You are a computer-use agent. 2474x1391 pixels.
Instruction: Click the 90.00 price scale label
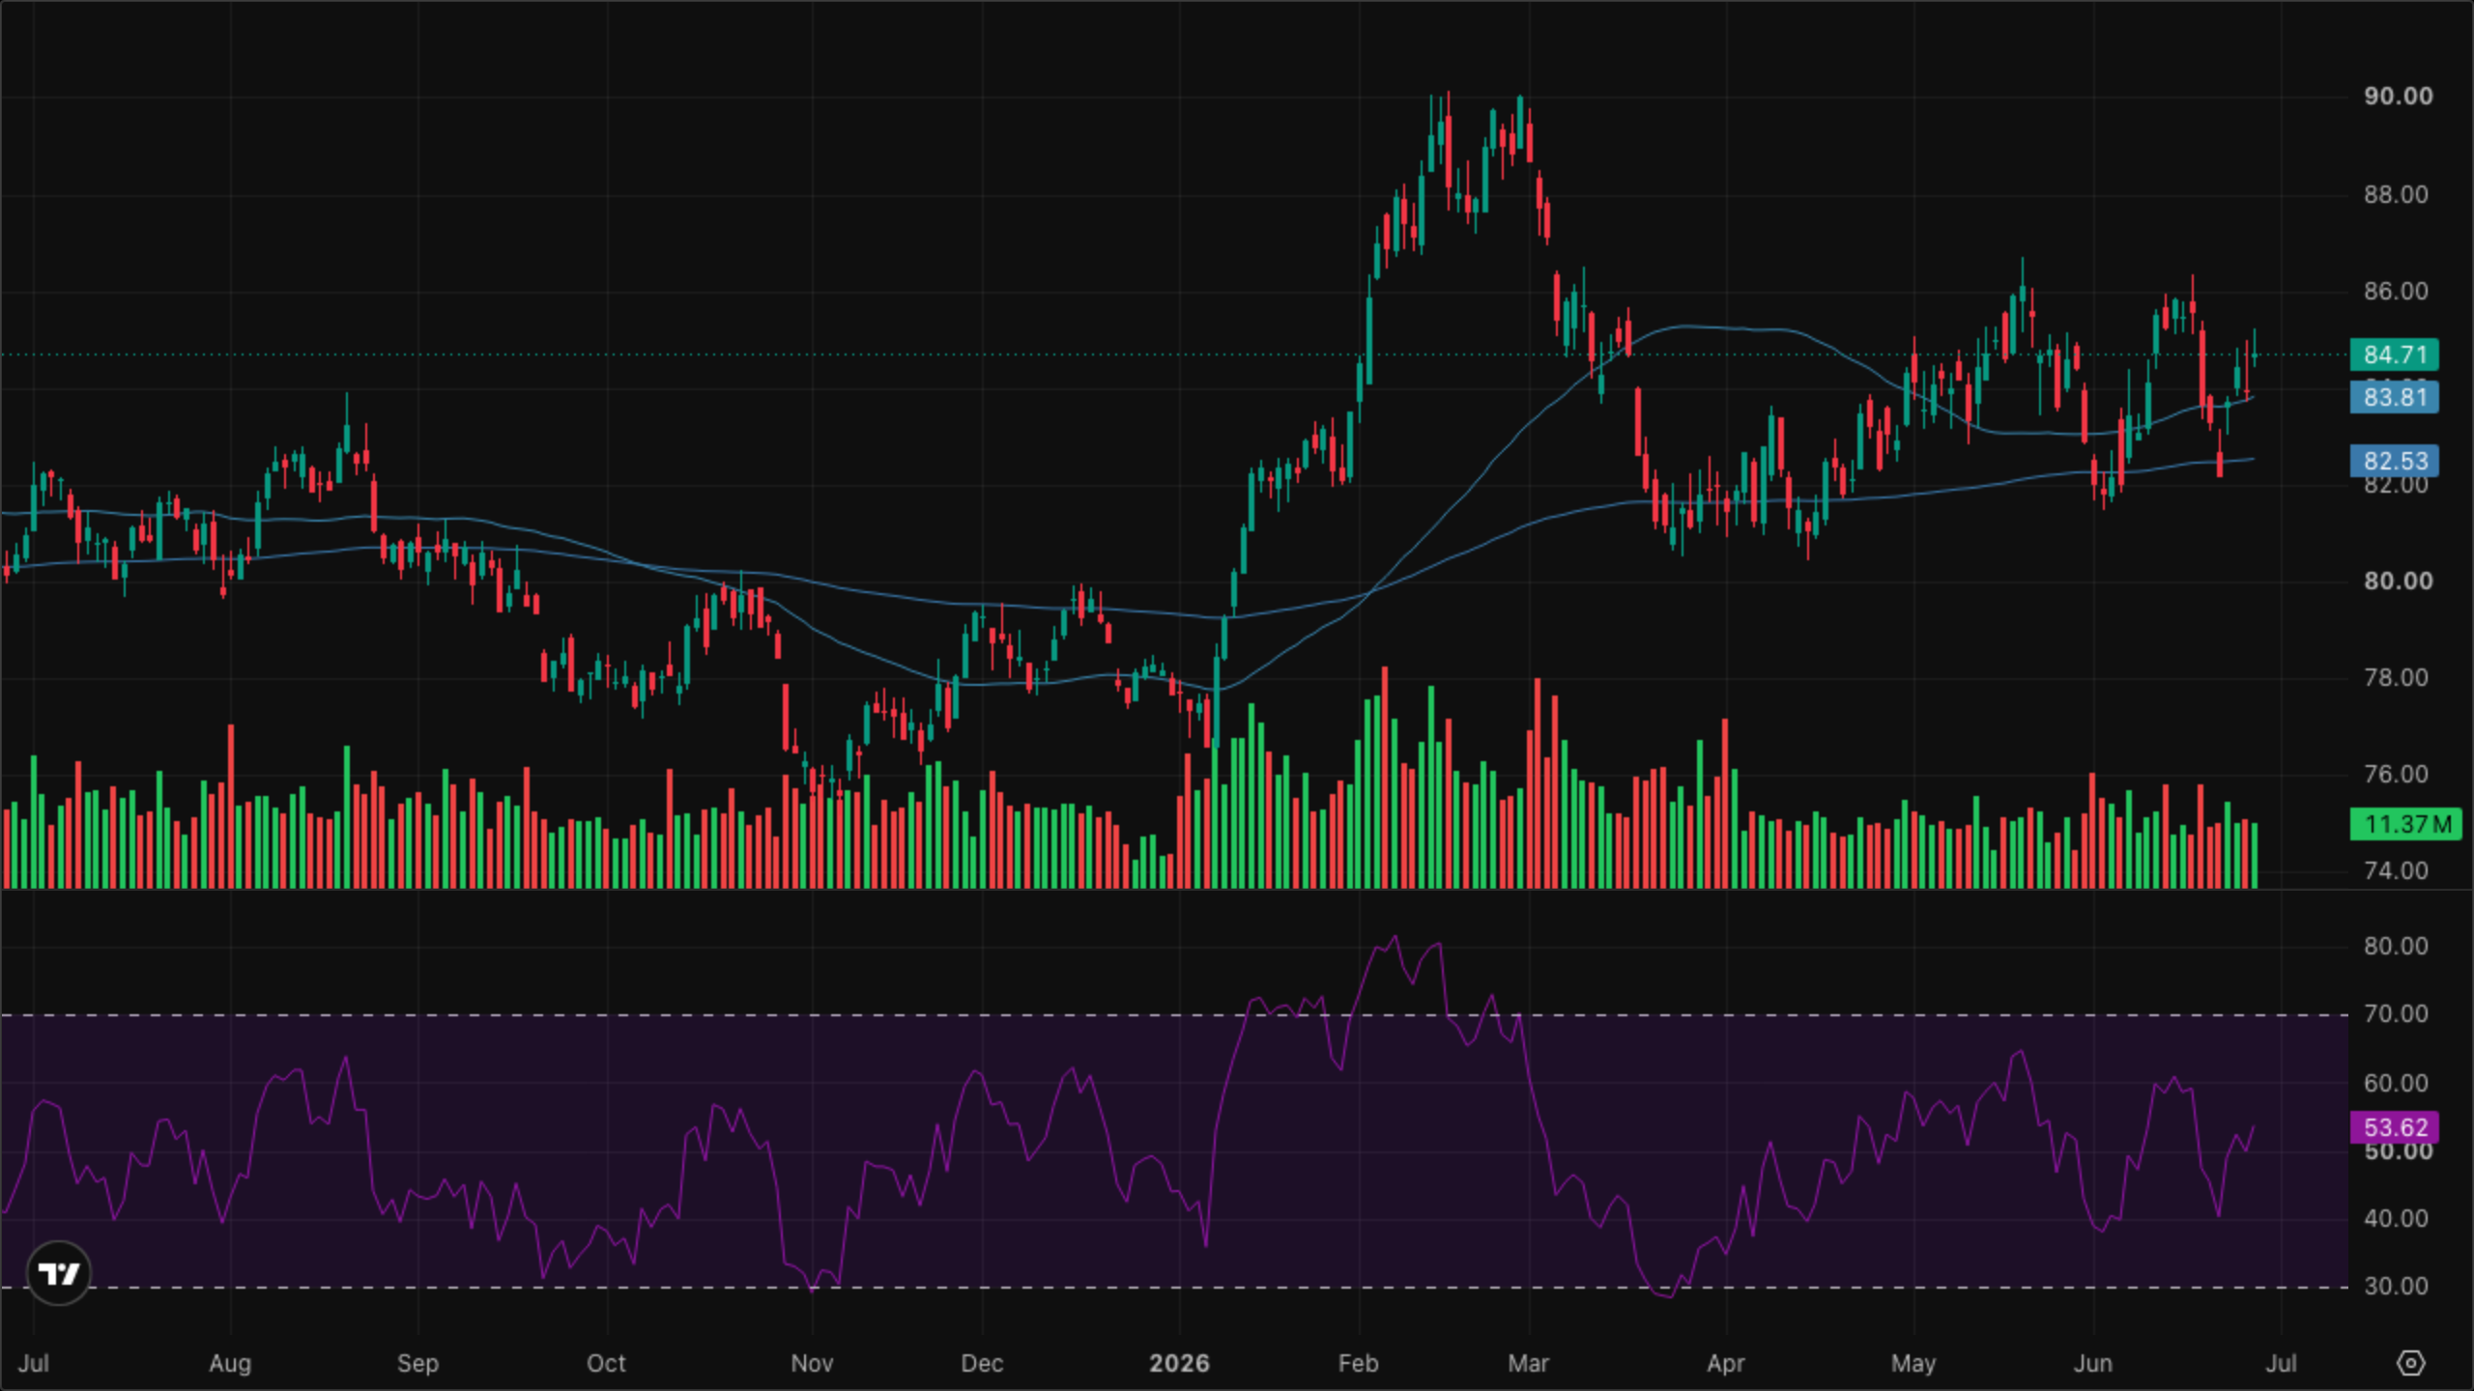pyautogui.click(x=2398, y=97)
